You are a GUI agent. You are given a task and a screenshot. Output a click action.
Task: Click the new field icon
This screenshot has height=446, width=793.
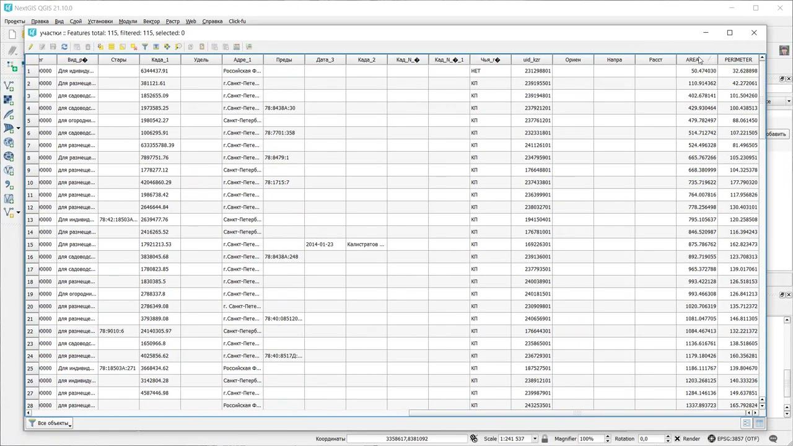[214, 46]
